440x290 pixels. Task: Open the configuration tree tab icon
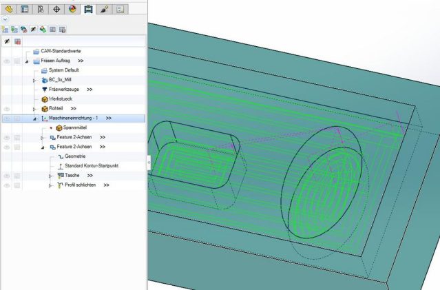click(x=41, y=9)
